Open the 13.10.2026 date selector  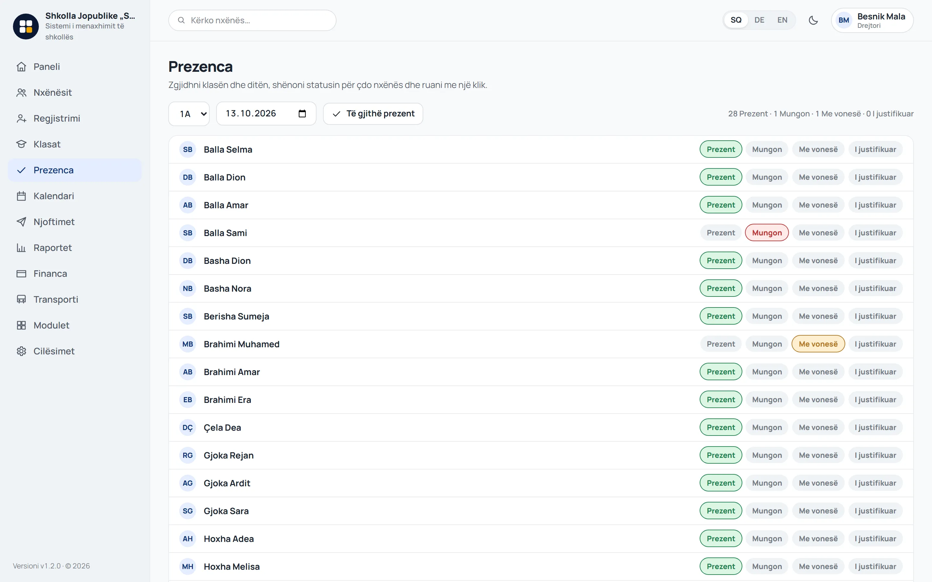[x=266, y=113]
